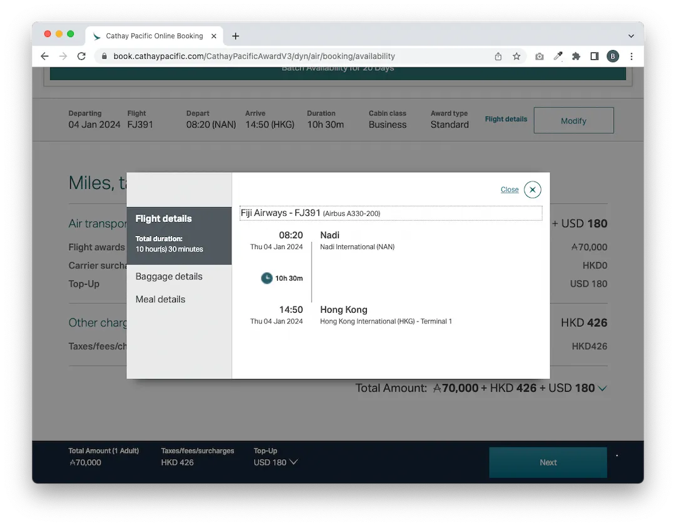
Task: Click the Standard award type value
Action: tap(449, 124)
